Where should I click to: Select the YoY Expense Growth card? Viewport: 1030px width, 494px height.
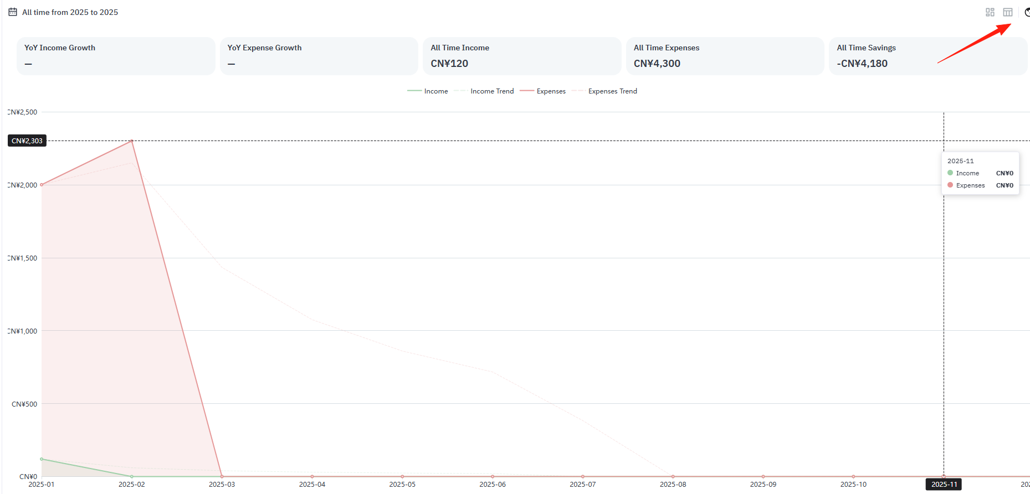[319, 56]
